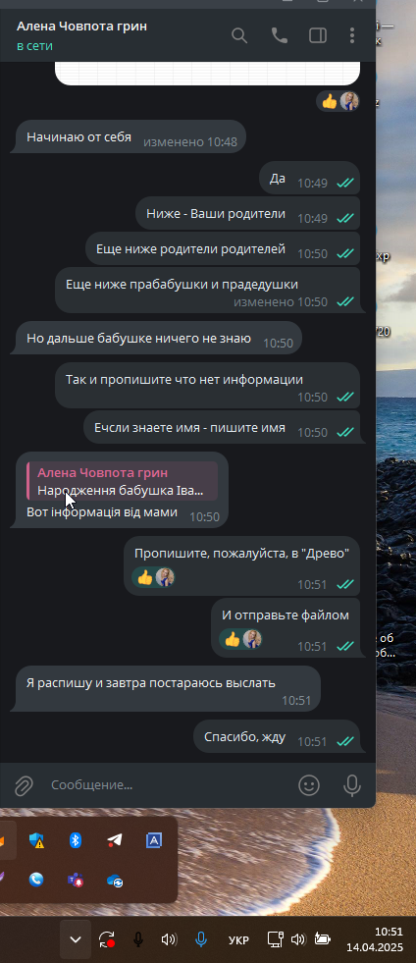Click the reaction on the top image message

click(338, 101)
